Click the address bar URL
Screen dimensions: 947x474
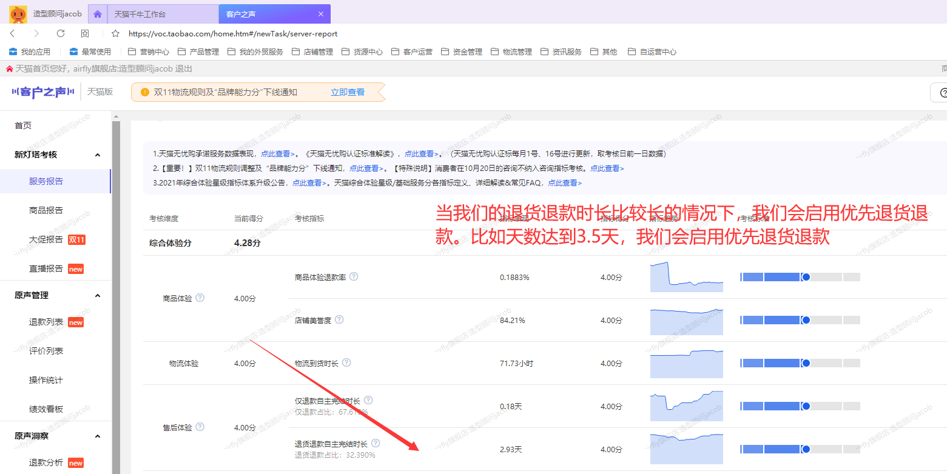233,33
